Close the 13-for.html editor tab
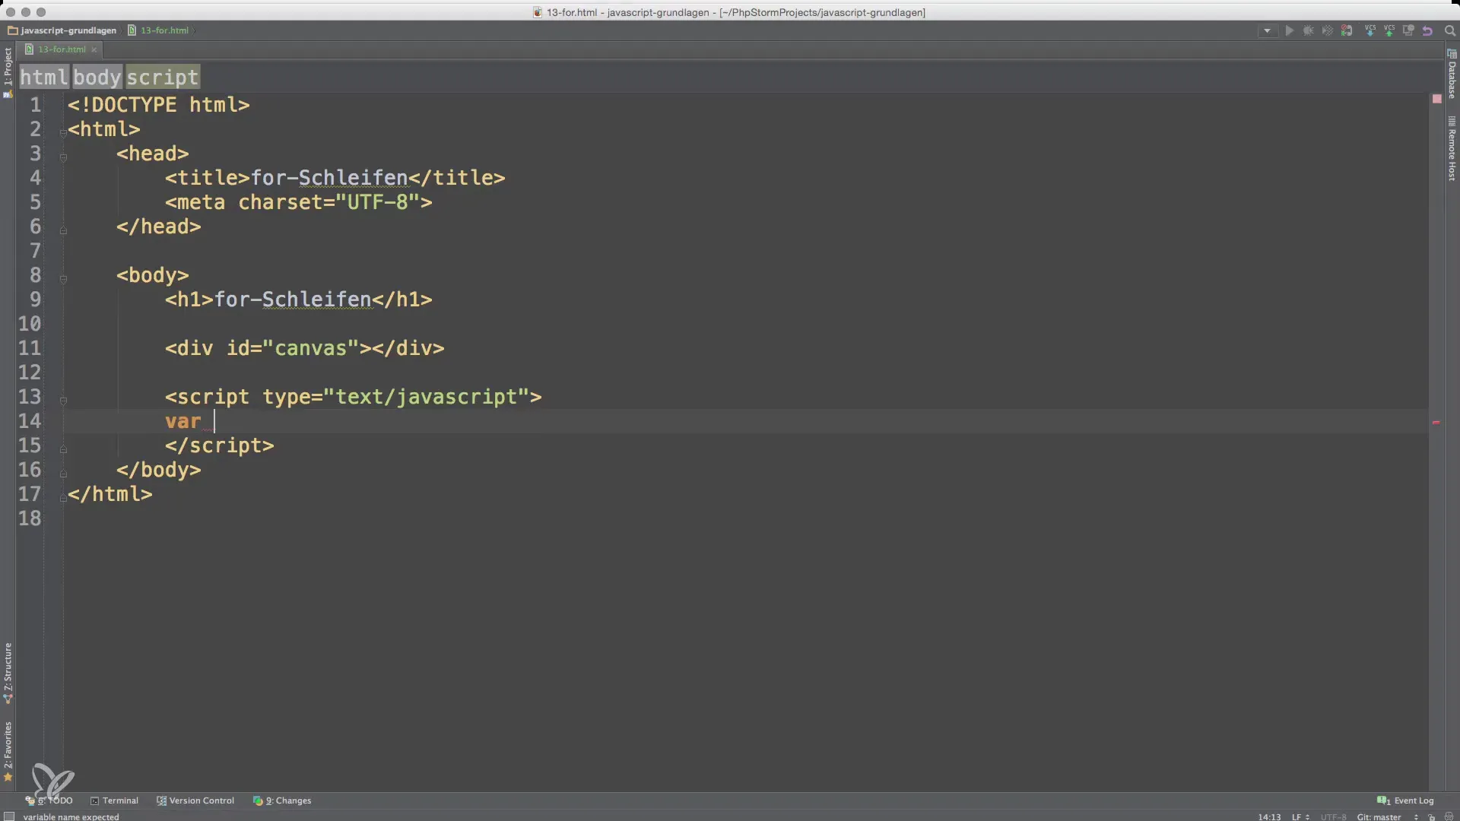This screenshot has width=1460, height=821. 94,49
